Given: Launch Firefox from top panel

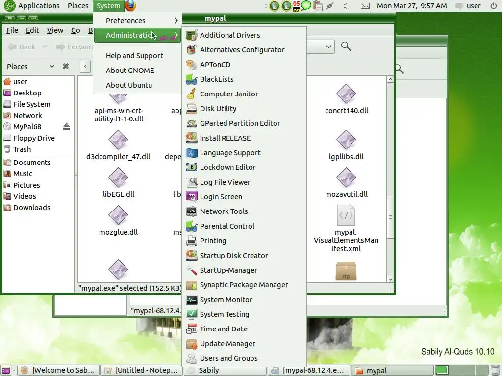Looking at the screenshot, I should pos(130,6).
